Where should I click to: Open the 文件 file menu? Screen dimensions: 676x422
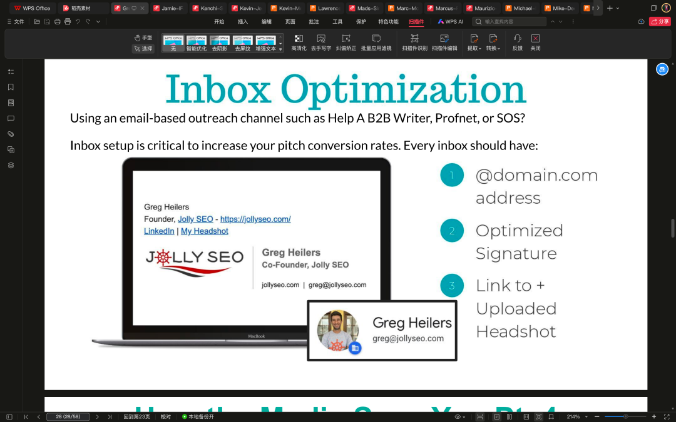pyautogui.click(x=16, y=21)
